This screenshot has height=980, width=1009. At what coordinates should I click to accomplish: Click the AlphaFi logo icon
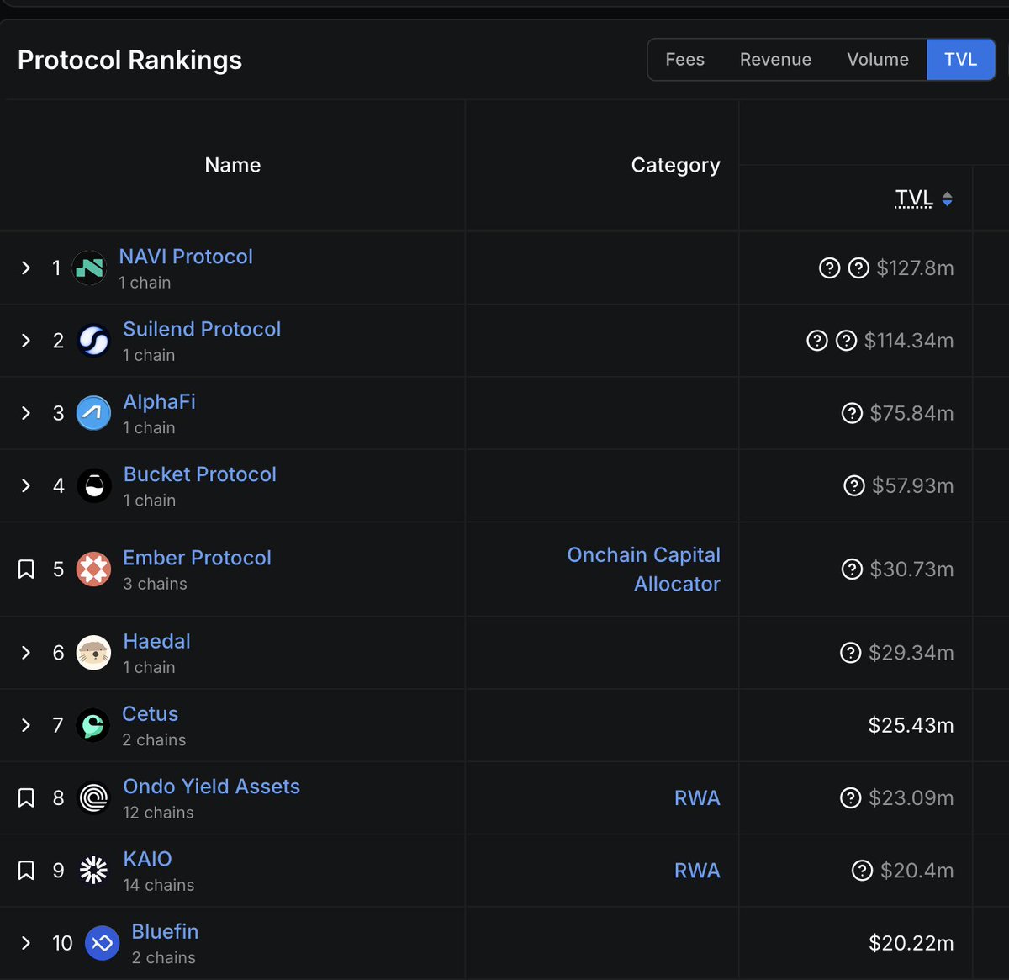pyautogui.click(x=93, y=413)
